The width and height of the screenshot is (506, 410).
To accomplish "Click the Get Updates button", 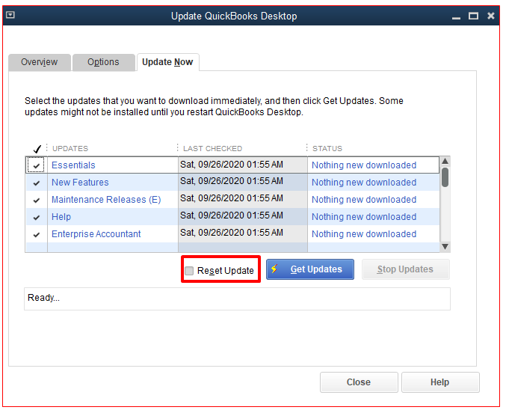I will point(309,269).
